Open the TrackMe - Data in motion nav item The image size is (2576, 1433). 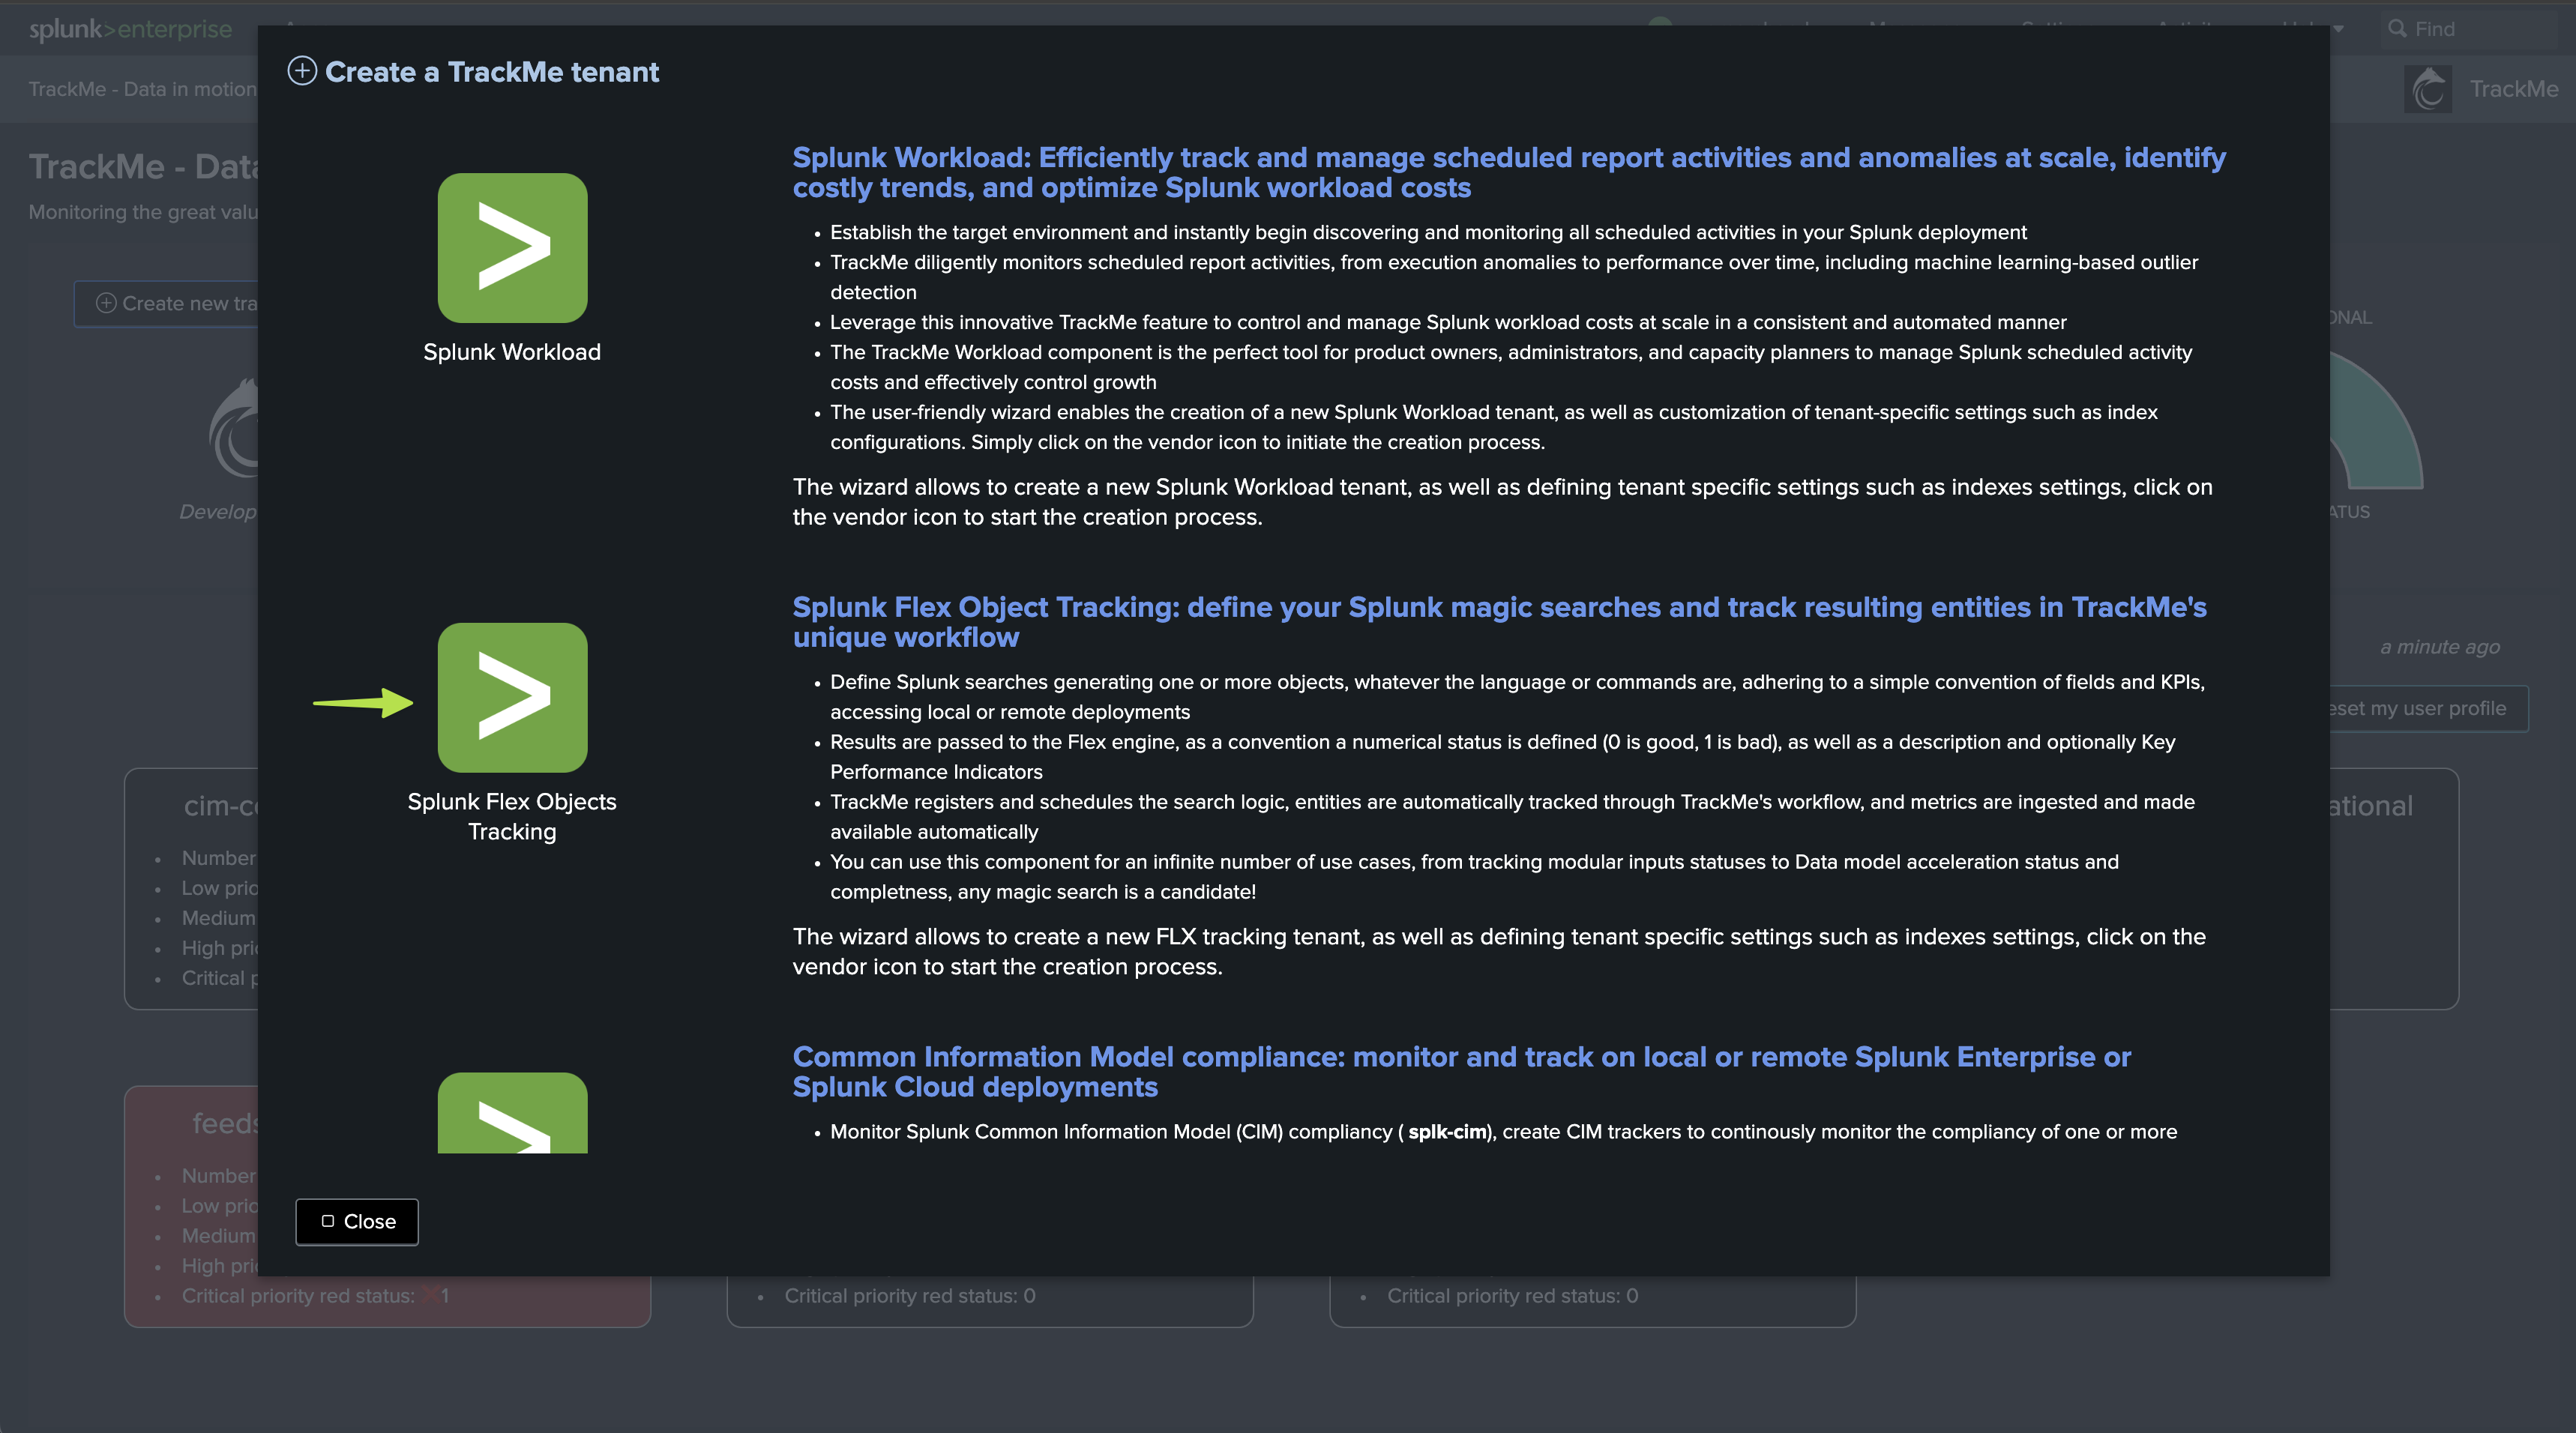tap(143, 89)
